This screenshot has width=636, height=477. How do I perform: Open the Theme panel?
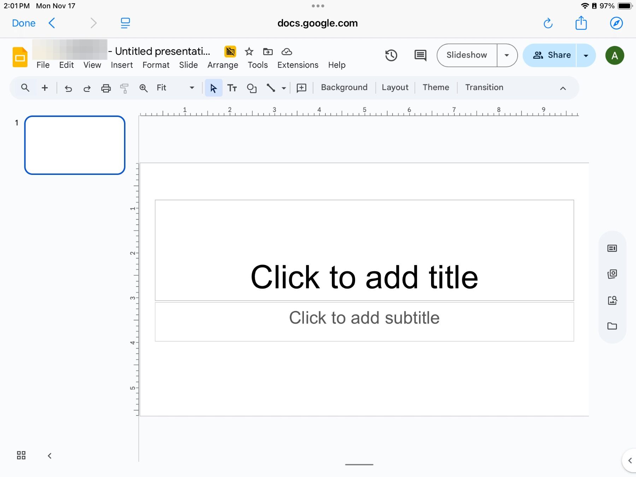click(436, 87)
